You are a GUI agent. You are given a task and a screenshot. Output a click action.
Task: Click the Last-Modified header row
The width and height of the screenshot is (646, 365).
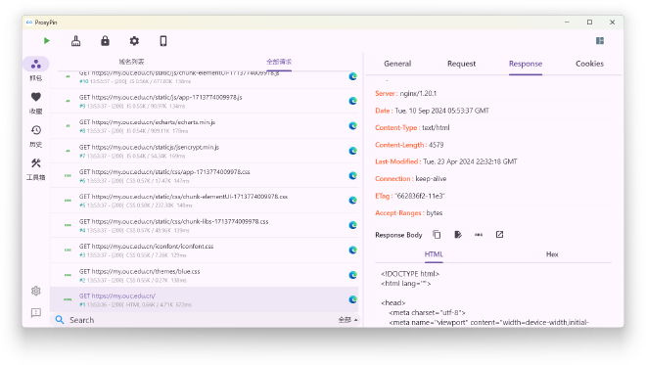pos(492,161)
